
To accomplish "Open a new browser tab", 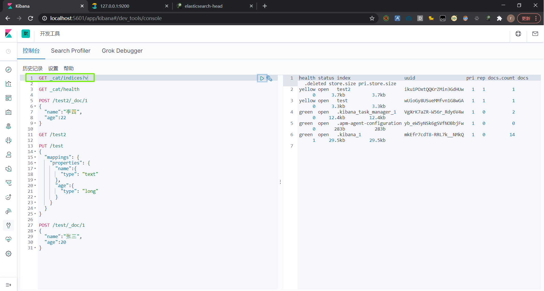I will [x=265, y=6].
